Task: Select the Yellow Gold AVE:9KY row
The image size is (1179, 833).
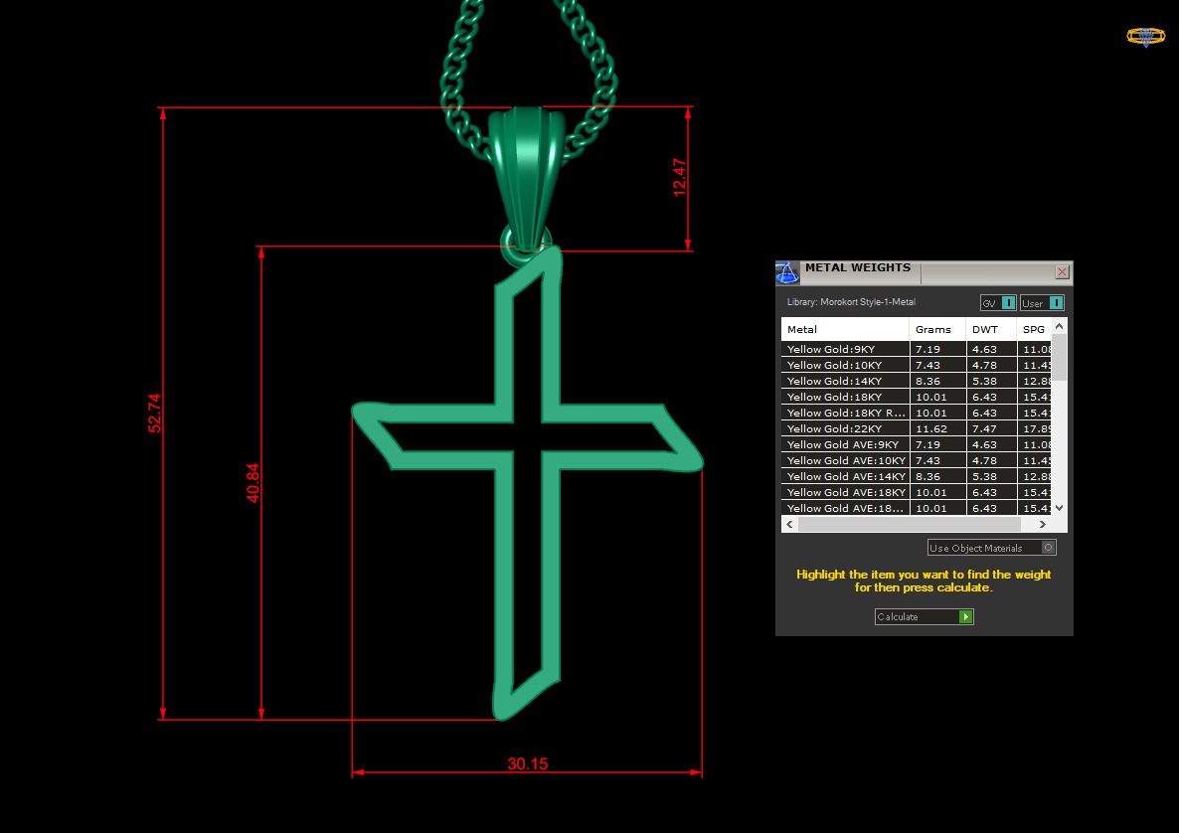Action: [x=916, y=444]
